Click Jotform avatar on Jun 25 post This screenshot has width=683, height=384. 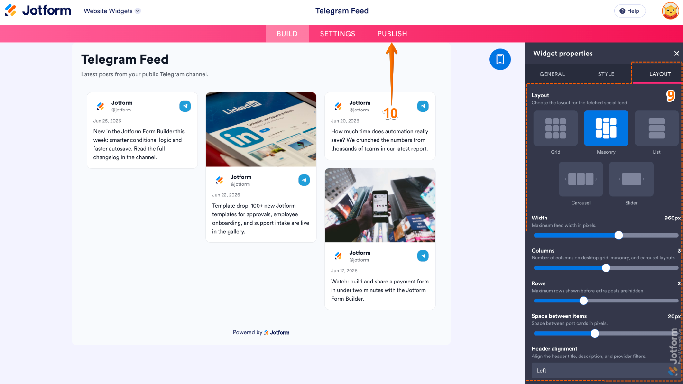tap(100, 106)
